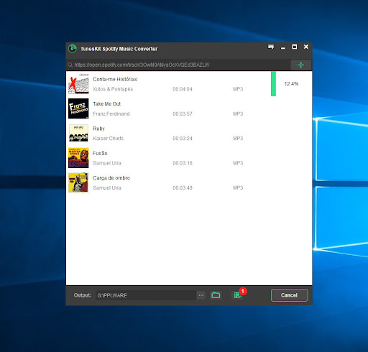
Task: Click Samuel Uria artist under Carga de ombro
Action: point(107,187)
